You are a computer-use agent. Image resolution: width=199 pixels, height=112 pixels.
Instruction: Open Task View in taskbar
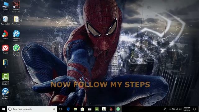pyautogui.click(x=61, y=109)
